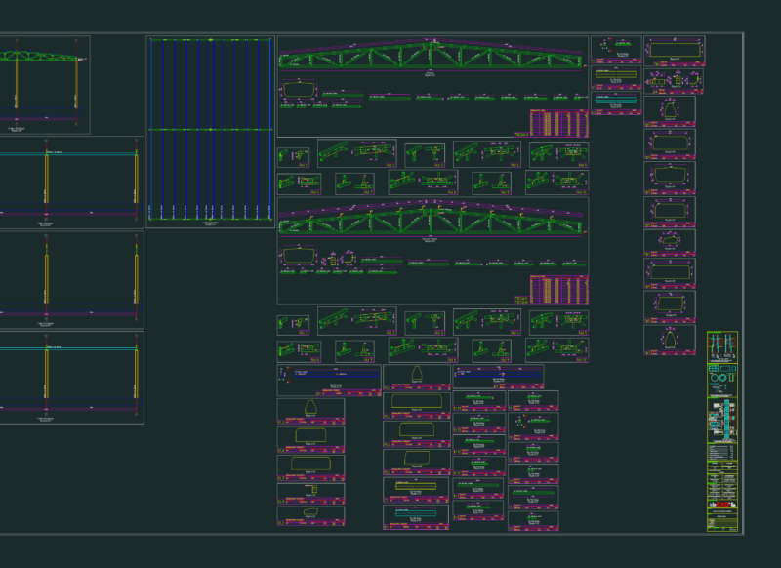
Task: Select the anchor column detail atop title strip
Action: coord(722,346)
